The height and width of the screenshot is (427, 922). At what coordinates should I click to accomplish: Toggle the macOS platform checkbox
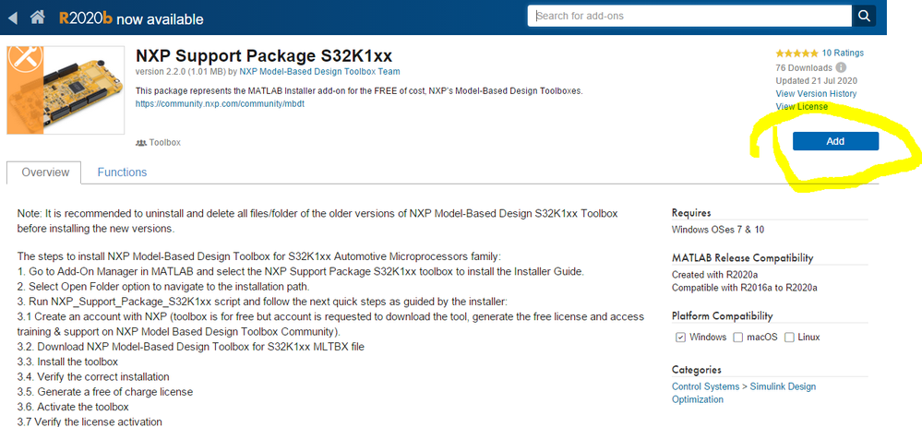738,338
